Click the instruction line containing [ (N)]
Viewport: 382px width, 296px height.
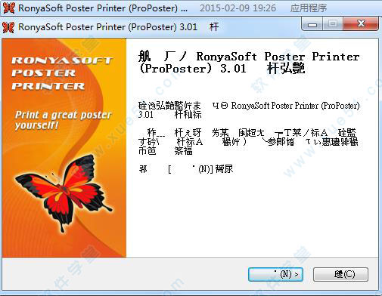(x=186, y=169)
